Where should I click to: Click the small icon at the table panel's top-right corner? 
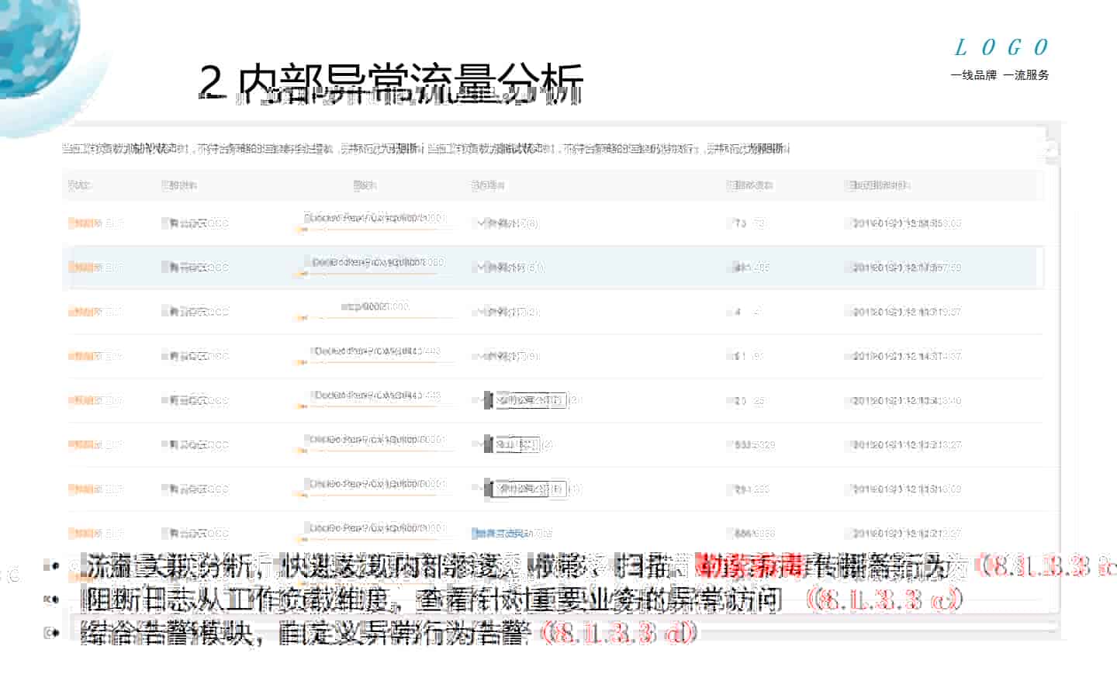click(1050, 149)
